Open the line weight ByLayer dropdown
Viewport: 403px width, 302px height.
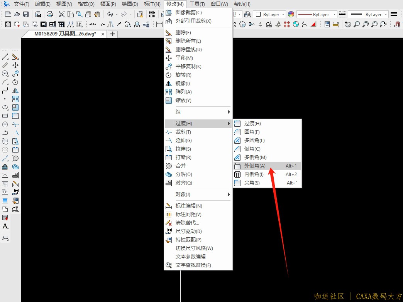pos(368,14)
